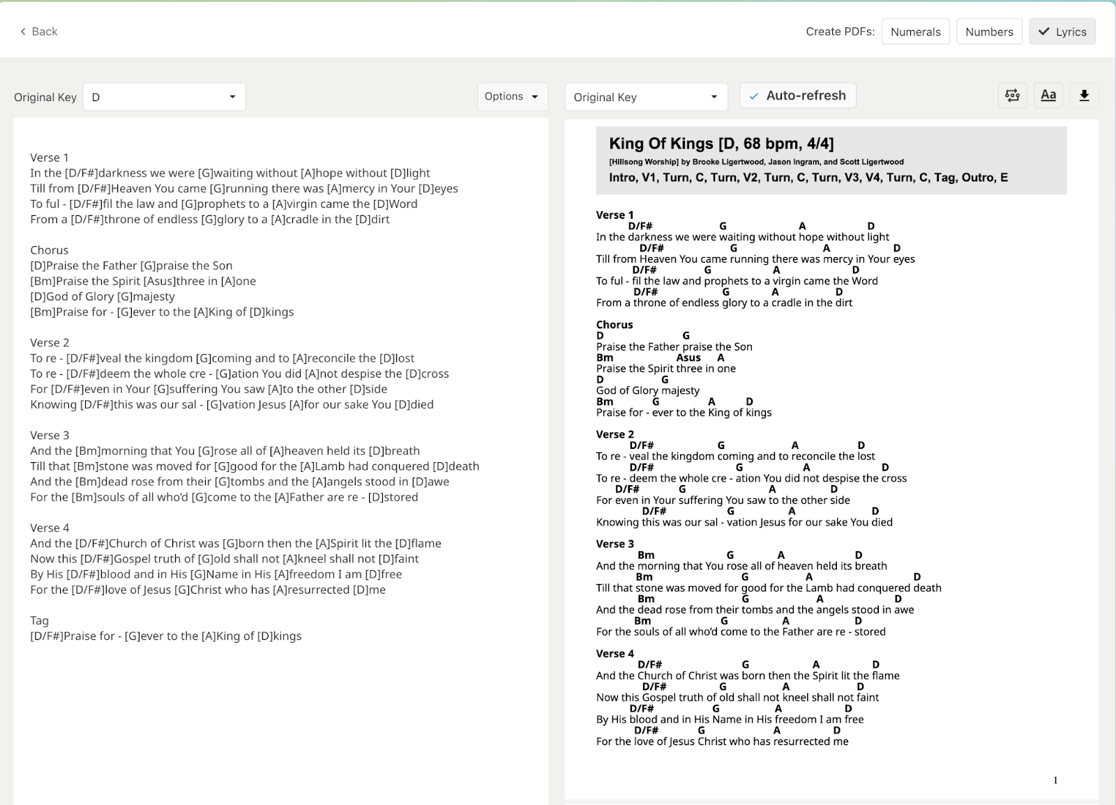Click the back chevron arrow icon
This screenshot has height=805, width=1116.
(x=22, y=31)
